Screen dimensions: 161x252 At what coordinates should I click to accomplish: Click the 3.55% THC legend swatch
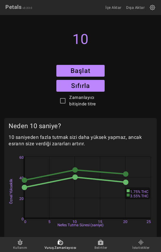point(128,195)
